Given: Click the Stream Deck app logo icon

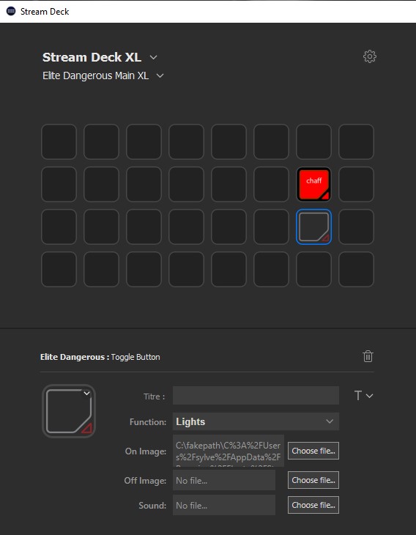Looking at the screenshot, I should [x=11, y=11].
